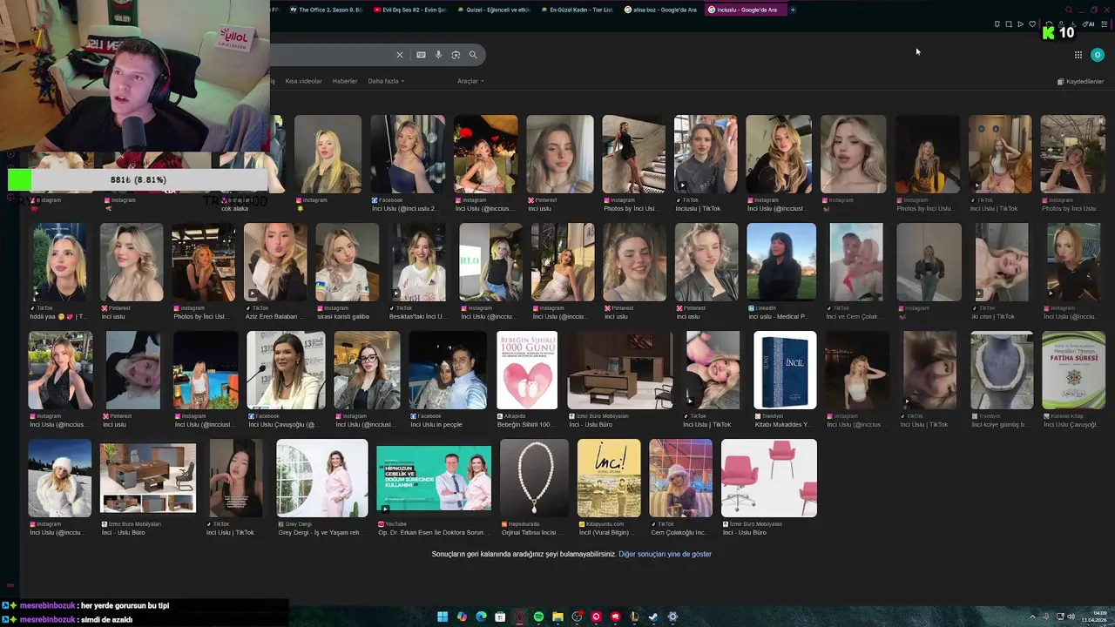Click the heart icon in browser toolbar
Screen dimensions: 1115x627
pyautogui.click(x=1032, y=24)
